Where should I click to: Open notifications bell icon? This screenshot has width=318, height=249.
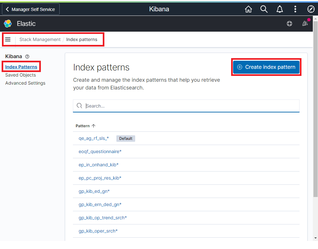[279, 9]
